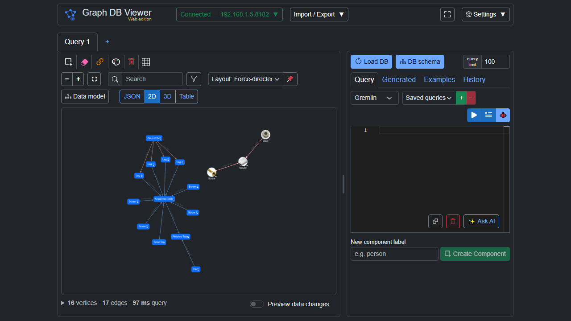Switch to 2D view

coord(152,96)
